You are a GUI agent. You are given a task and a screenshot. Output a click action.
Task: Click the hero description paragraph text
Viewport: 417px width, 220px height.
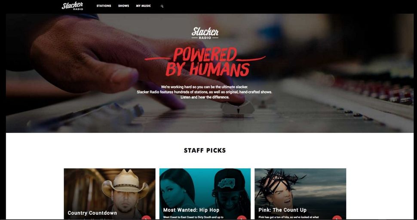(x=205, y=92)
